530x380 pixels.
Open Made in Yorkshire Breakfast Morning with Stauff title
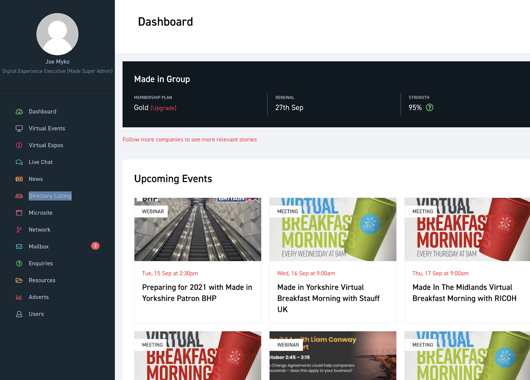[328, 298]
